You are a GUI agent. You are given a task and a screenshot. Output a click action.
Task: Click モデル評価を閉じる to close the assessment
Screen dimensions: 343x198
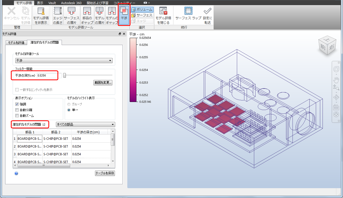pos(163,16)
